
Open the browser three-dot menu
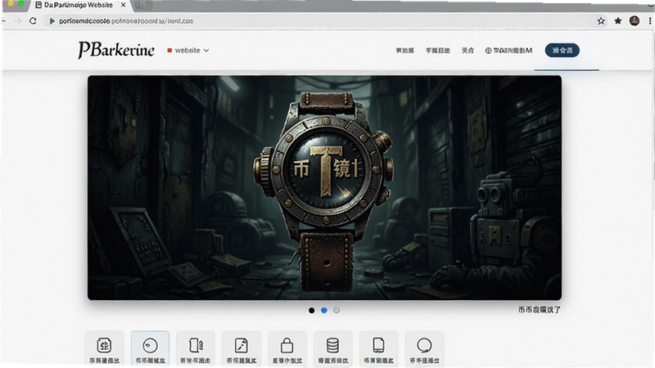[x=650, y=21]
